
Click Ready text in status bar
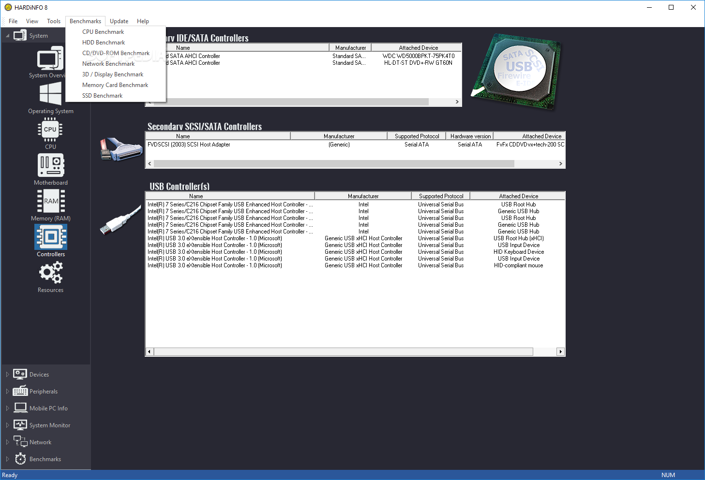click(x=10, y=475)
